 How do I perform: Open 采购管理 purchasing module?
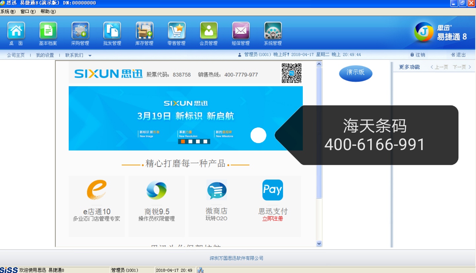80,31
